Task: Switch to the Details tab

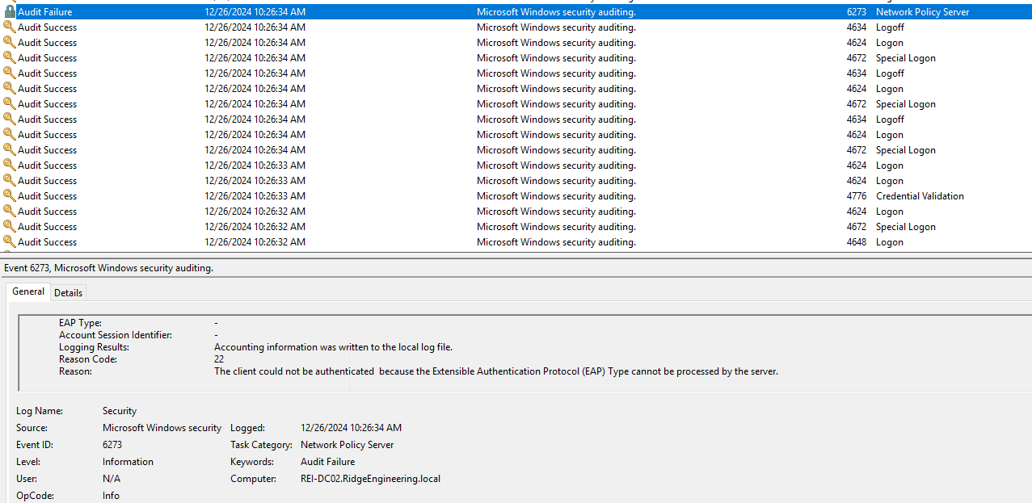Action: pyautogui.click(x=68, y=293)
